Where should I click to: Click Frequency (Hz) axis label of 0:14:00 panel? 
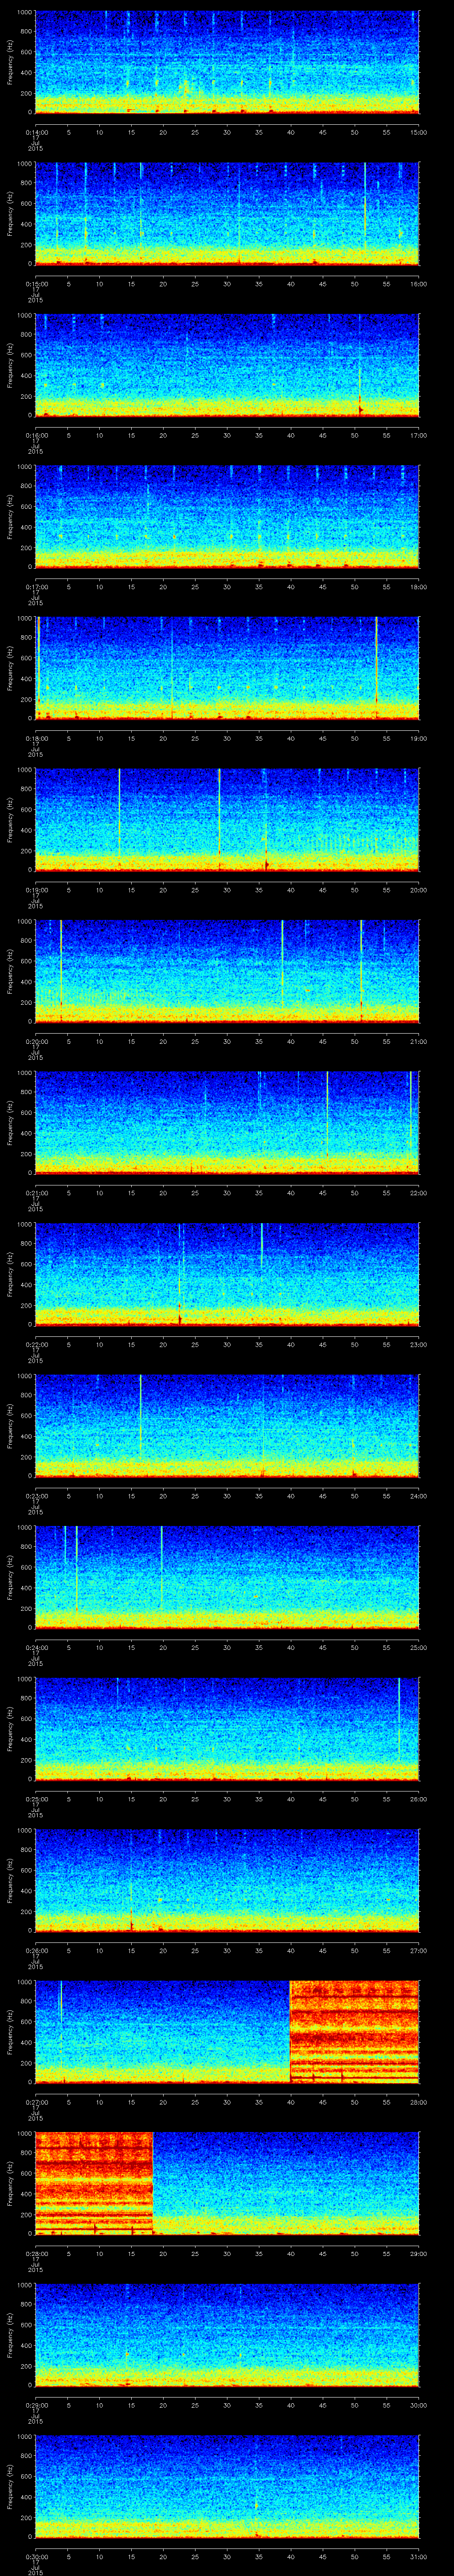[x=10, y=62]
